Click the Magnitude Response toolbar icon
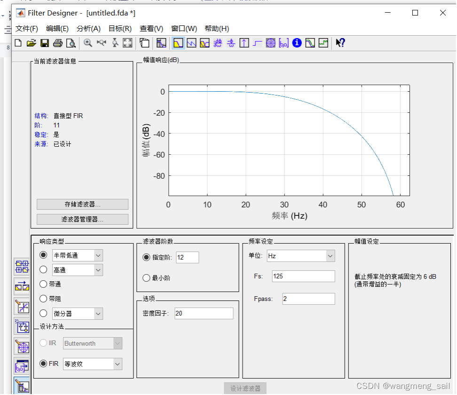 pos(178,43)
